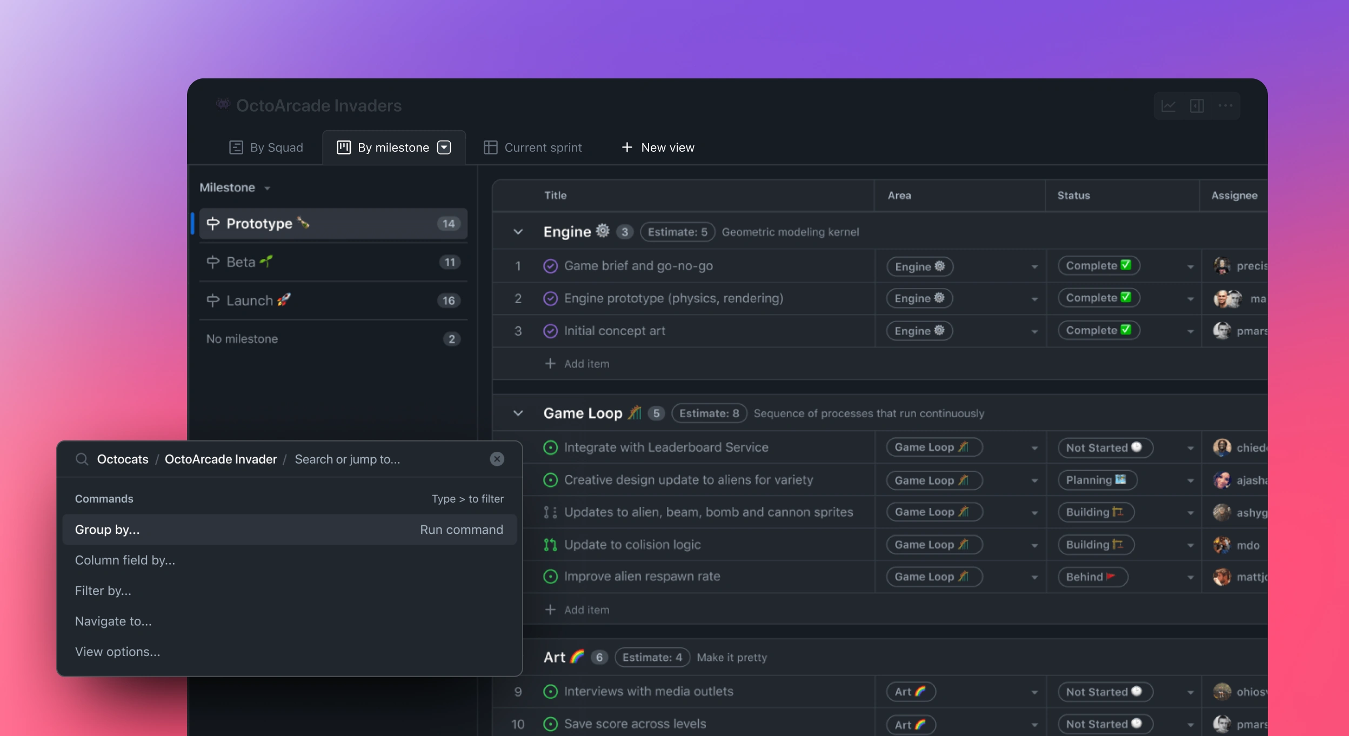
Task: Open the insights chart icon
Action: click(1168, 106)
